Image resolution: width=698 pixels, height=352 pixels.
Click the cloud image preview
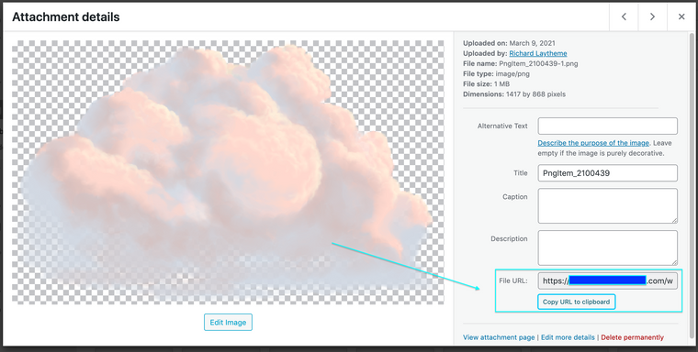click(228, 172)
